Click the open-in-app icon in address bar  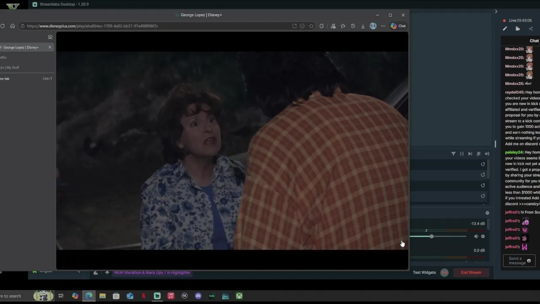click(294, 26)
